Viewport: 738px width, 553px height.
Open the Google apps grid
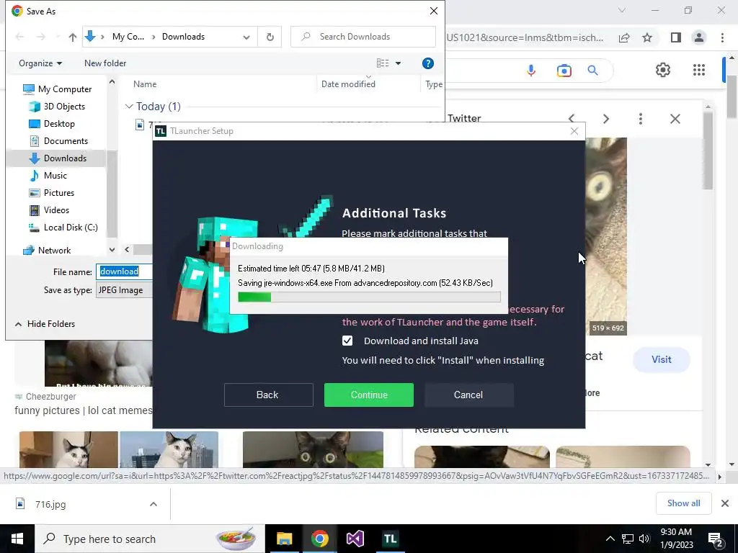point(699,70)
